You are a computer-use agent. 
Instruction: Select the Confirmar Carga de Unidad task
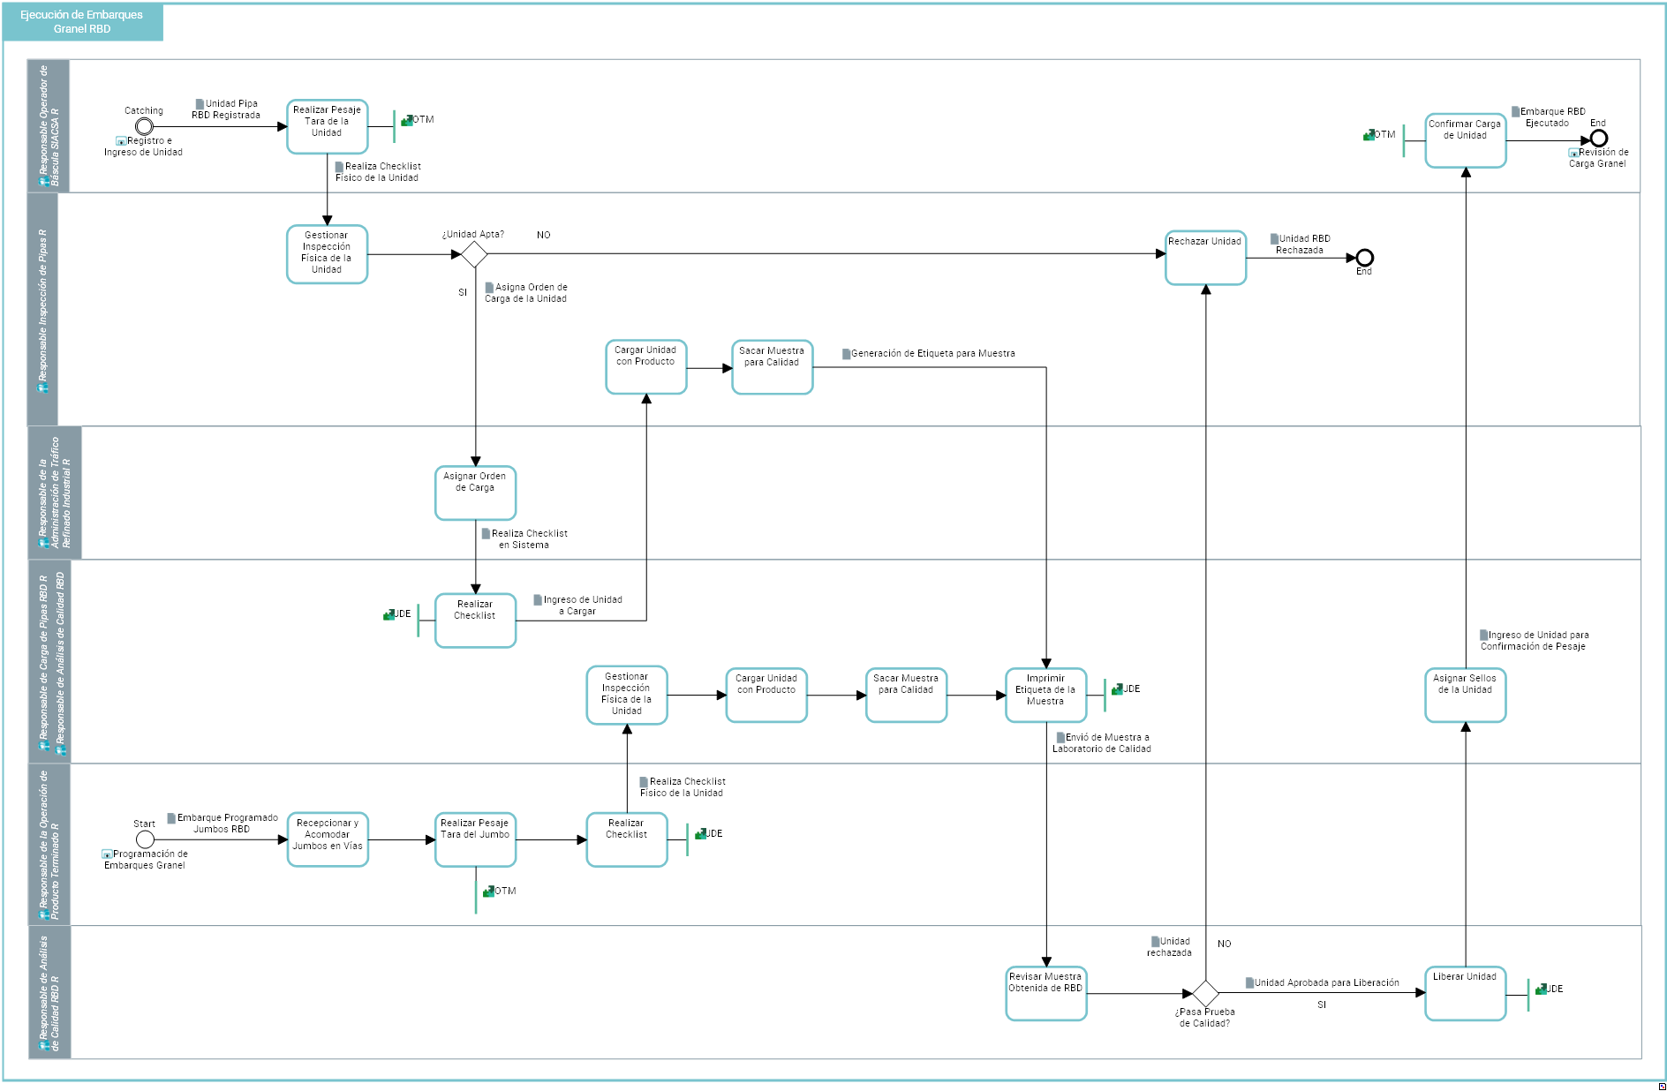tap(1466, 140)
